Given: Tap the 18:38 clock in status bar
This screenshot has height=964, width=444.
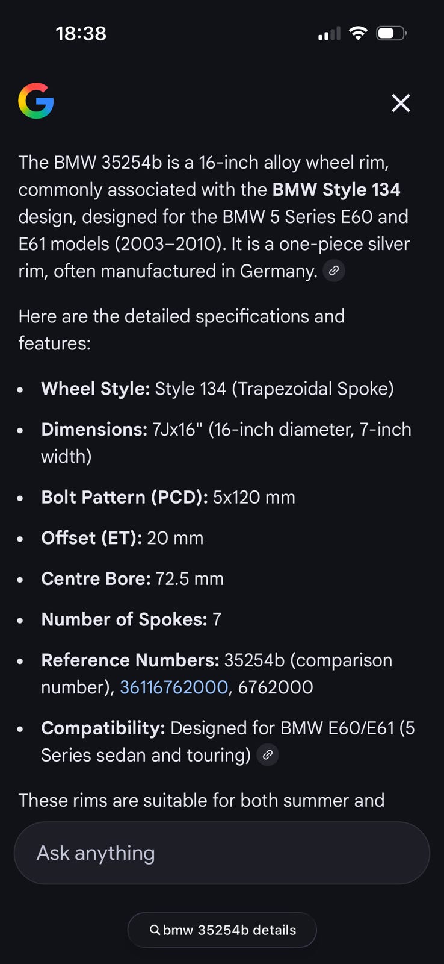Looking at the screenshot, I should point(81,33).
